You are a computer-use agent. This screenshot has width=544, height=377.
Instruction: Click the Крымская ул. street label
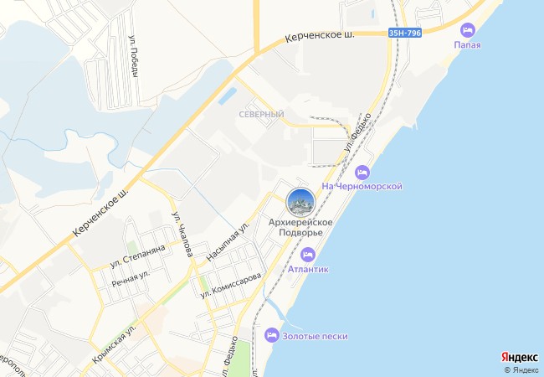coord(114,343)
